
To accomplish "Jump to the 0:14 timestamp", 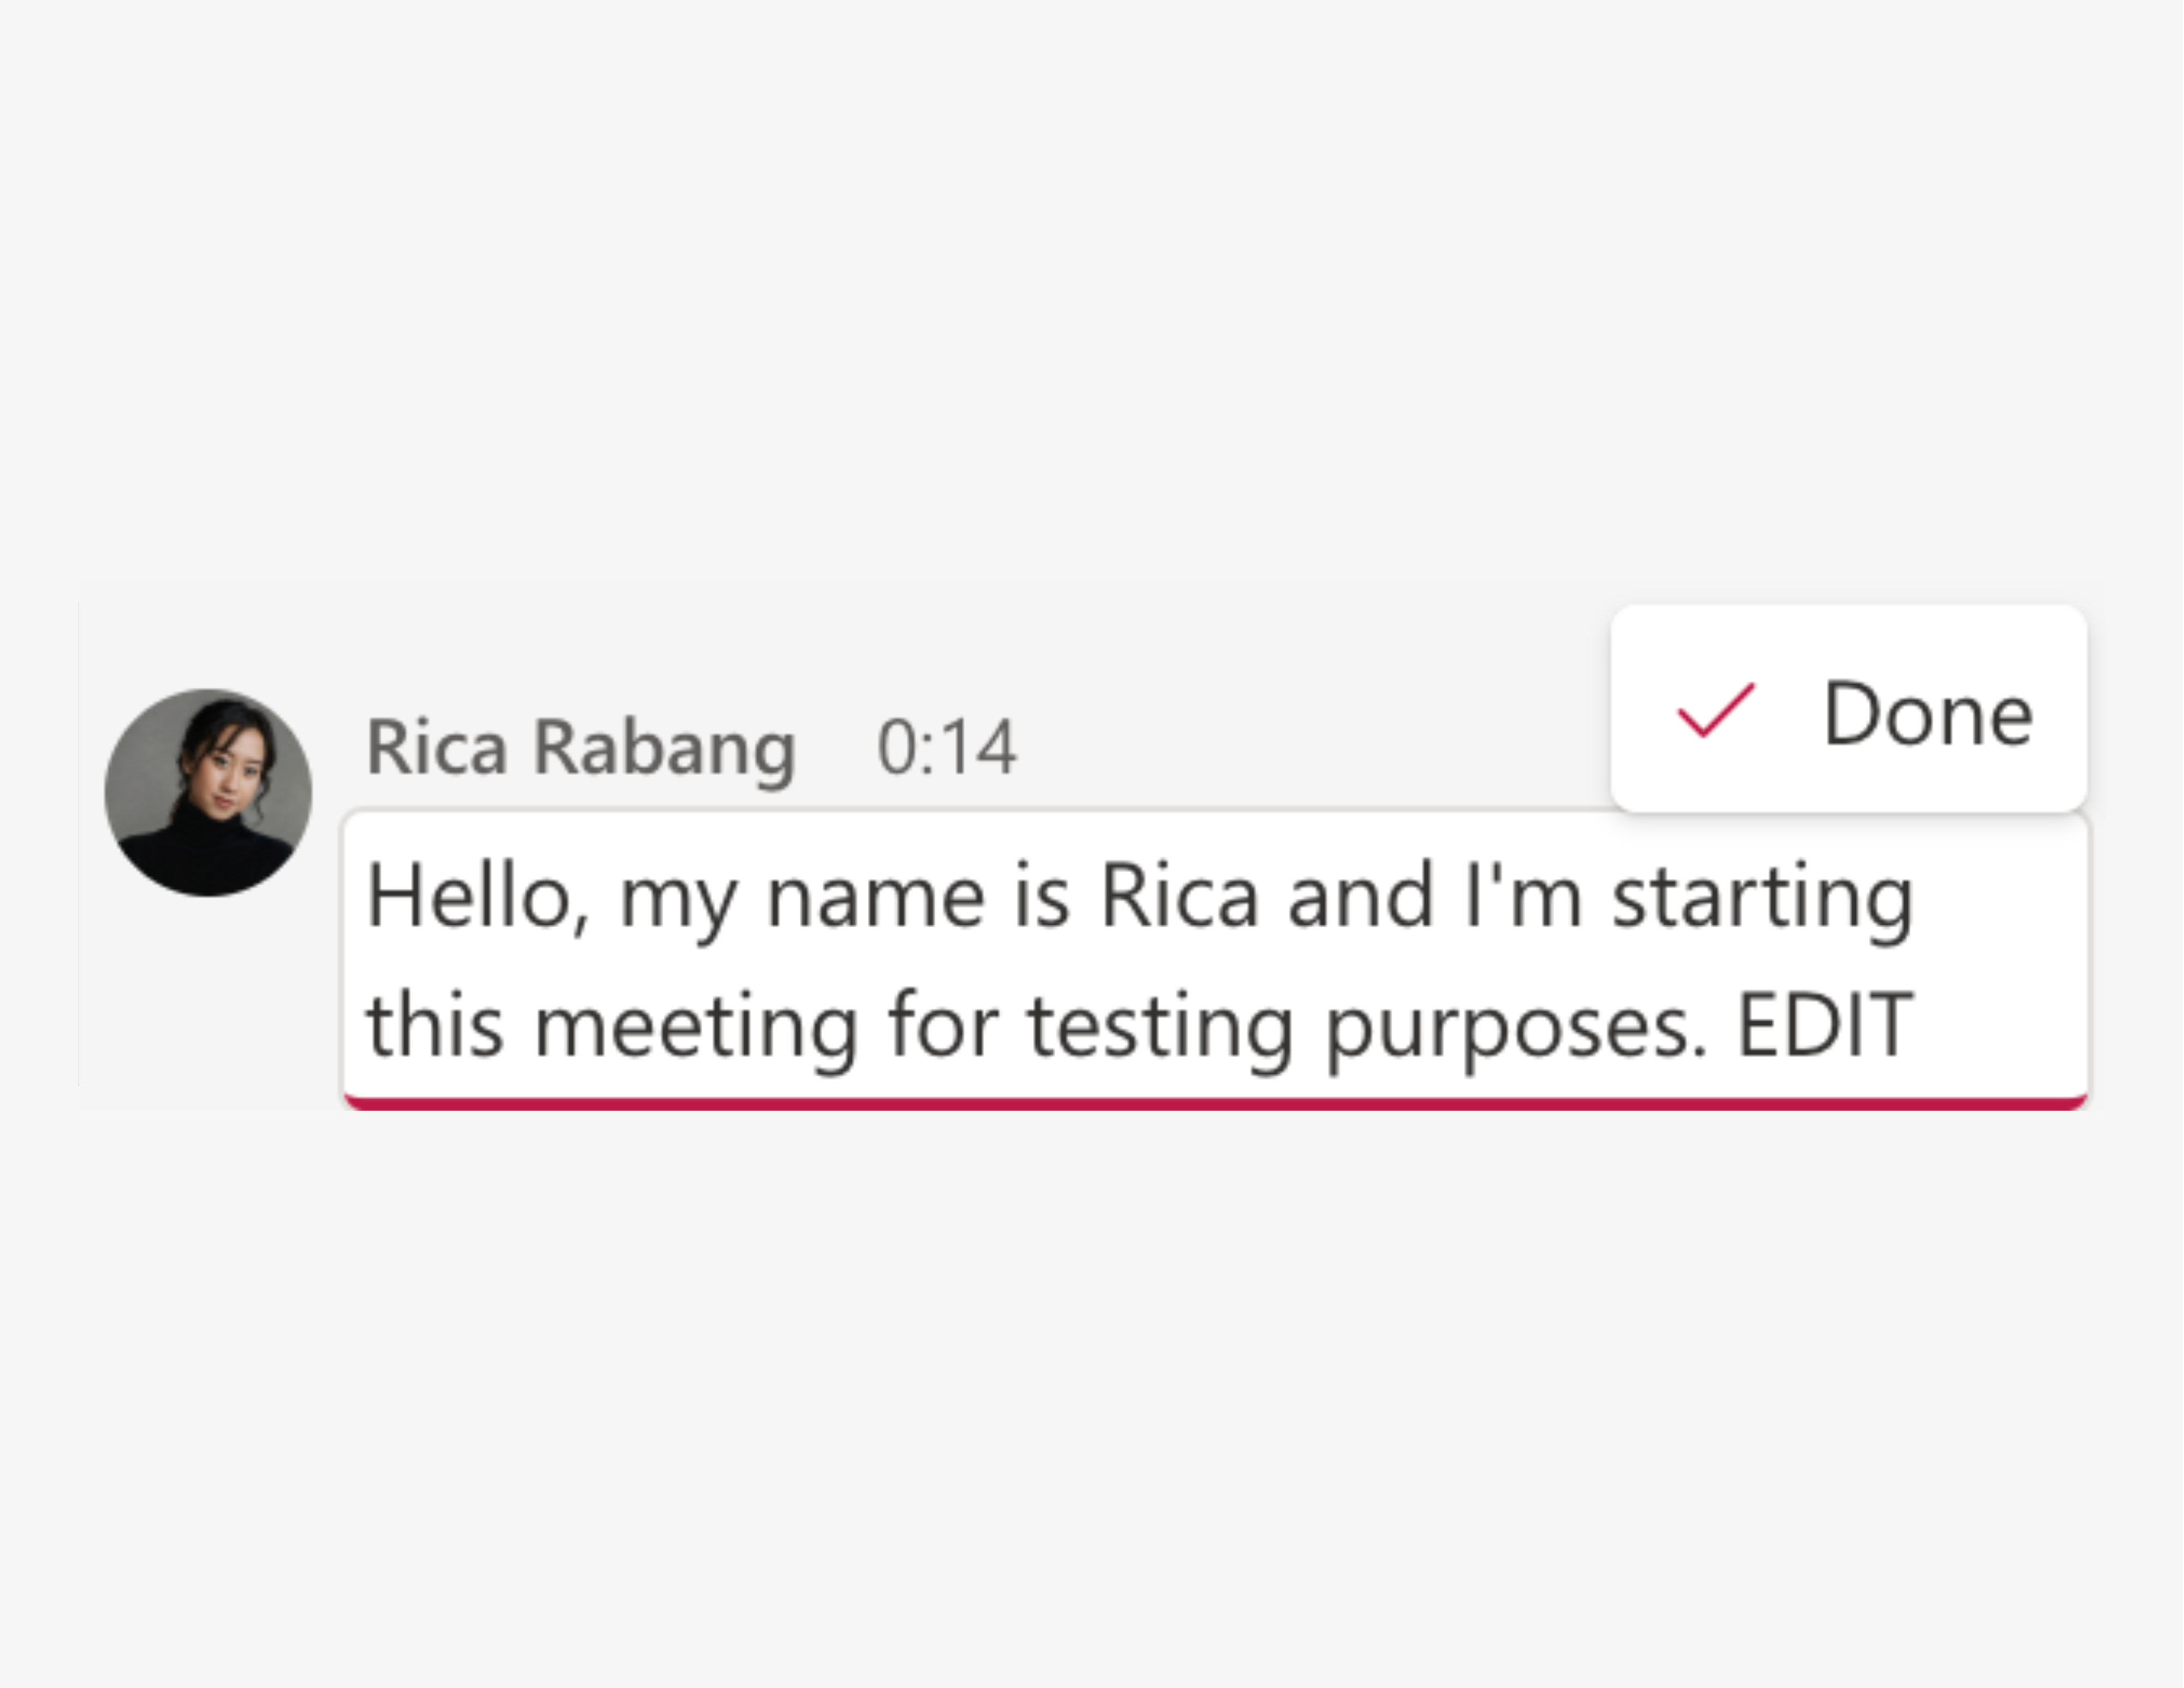I will click(946, 747).
